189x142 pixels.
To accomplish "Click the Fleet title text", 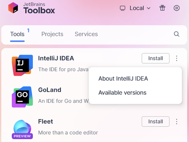I will [45, 121].
